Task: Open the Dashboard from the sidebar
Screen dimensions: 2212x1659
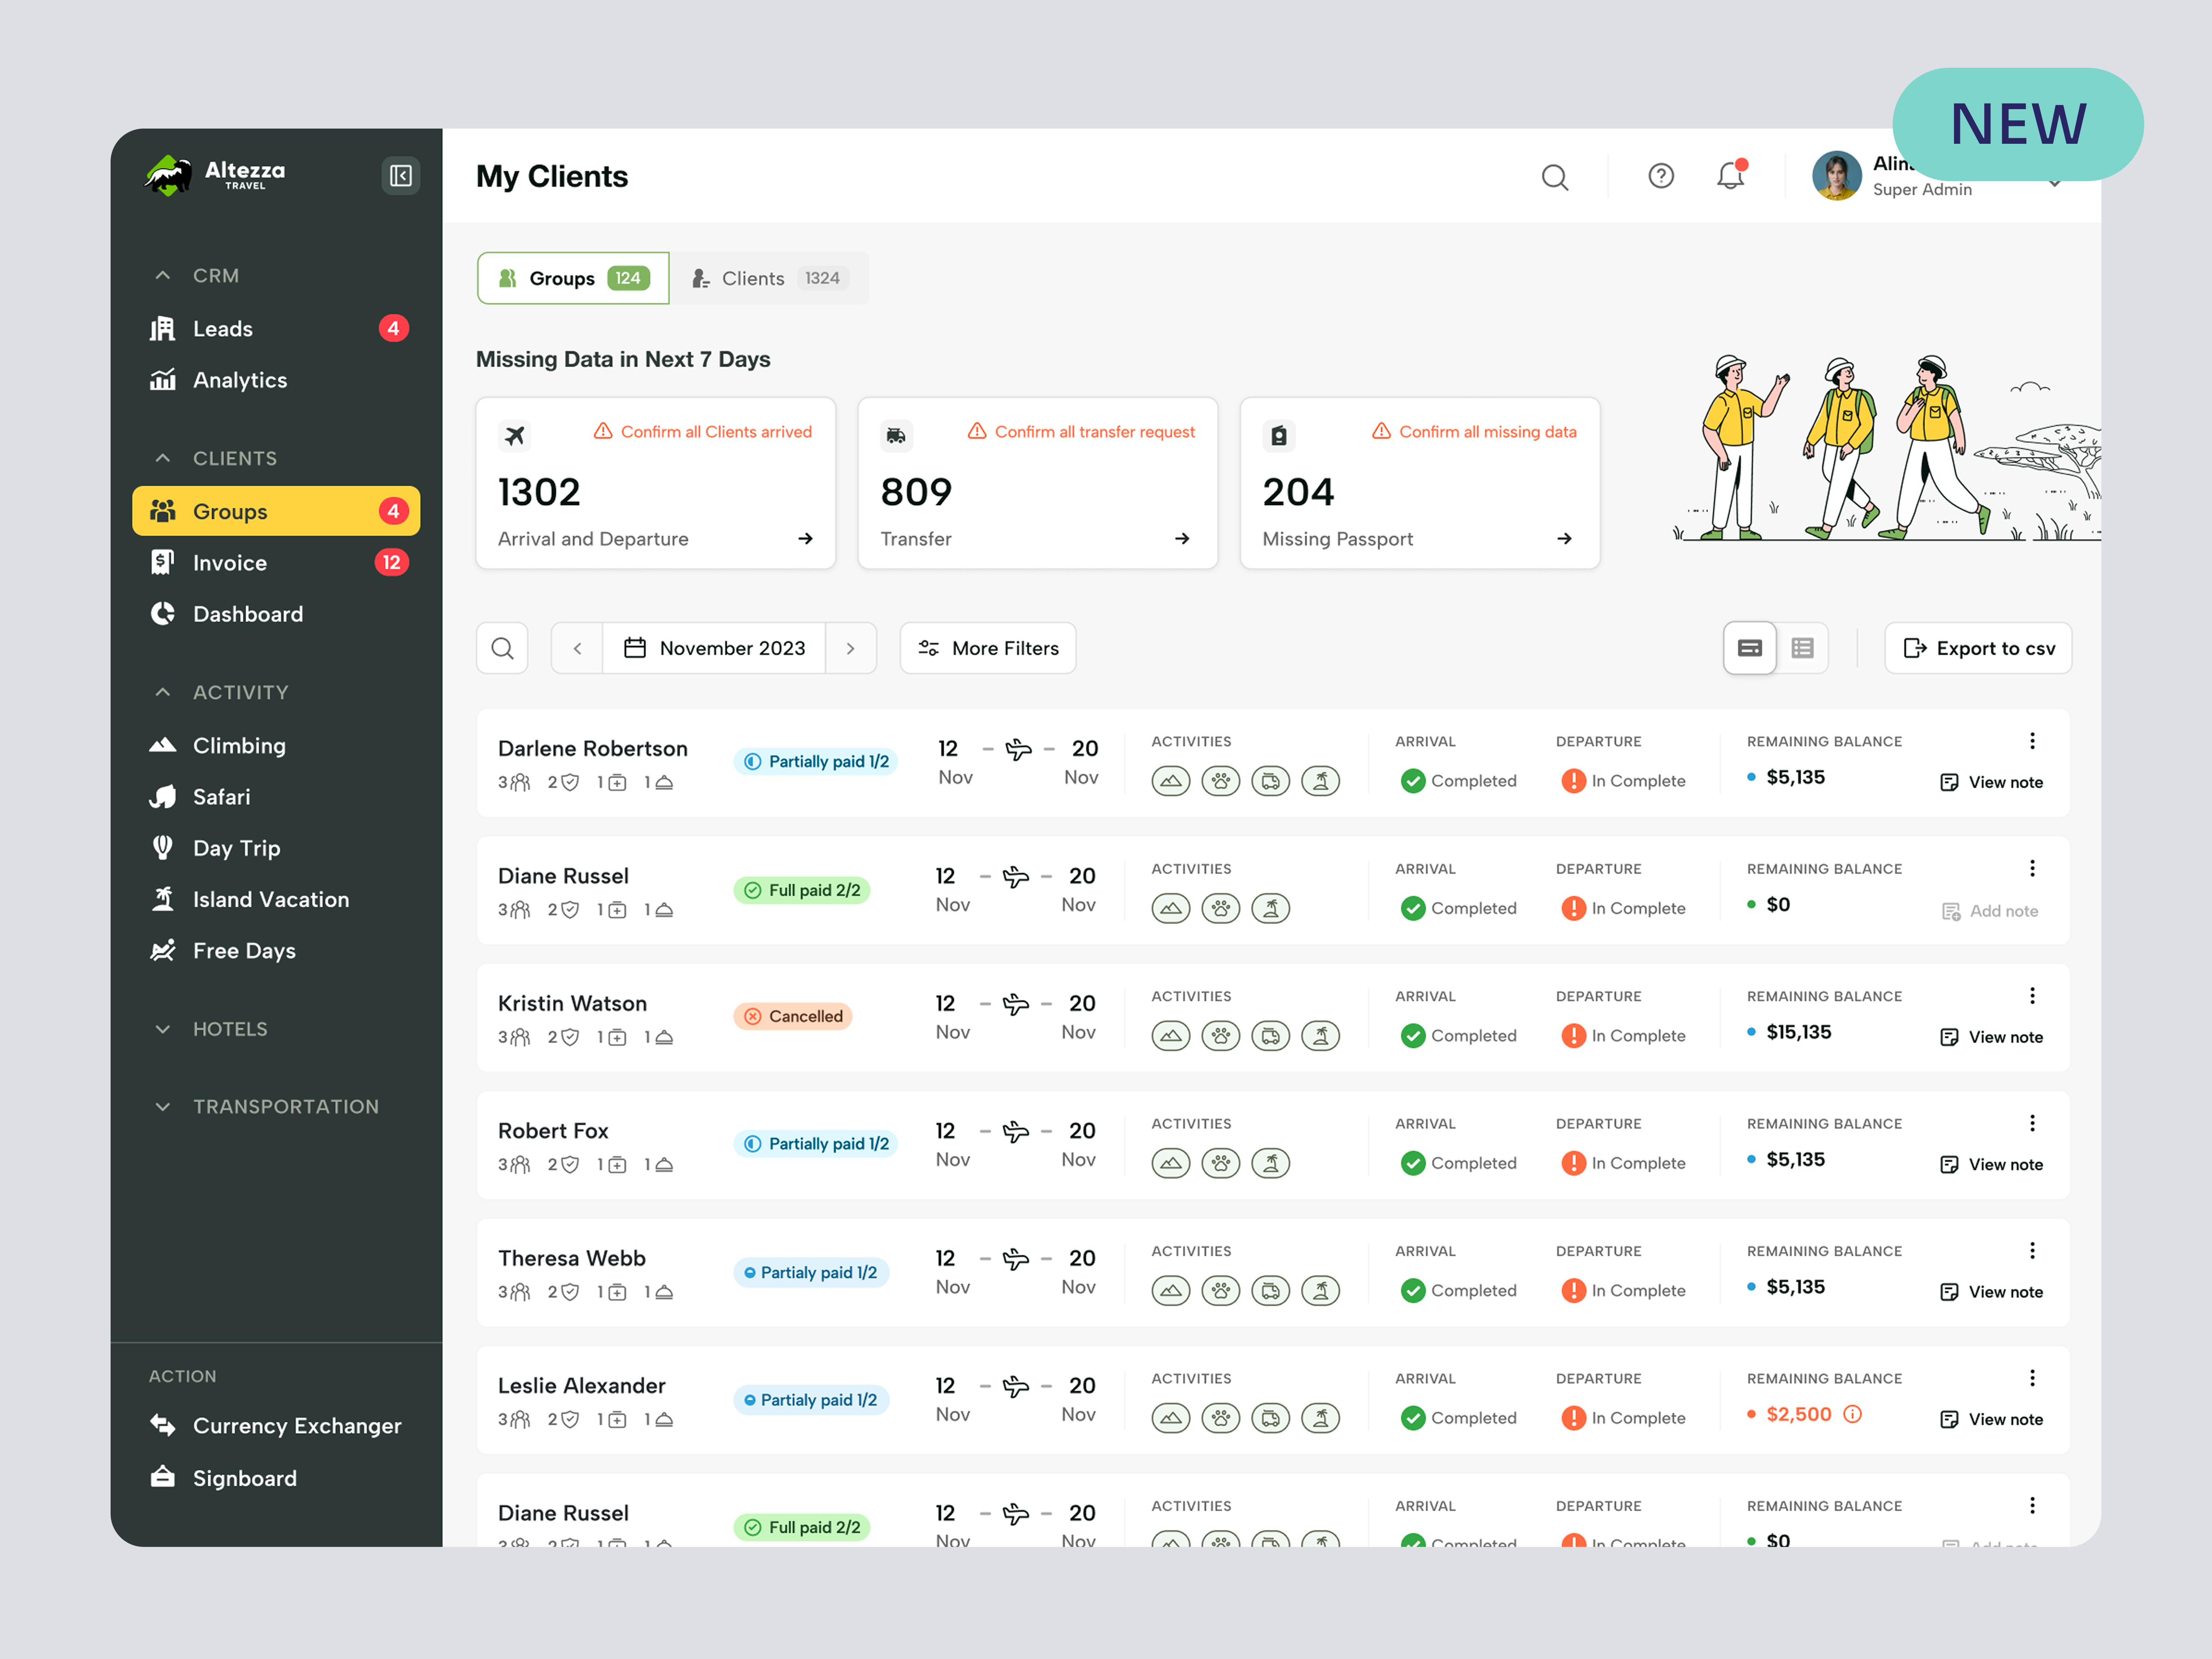Action: (x=247, y=614)
